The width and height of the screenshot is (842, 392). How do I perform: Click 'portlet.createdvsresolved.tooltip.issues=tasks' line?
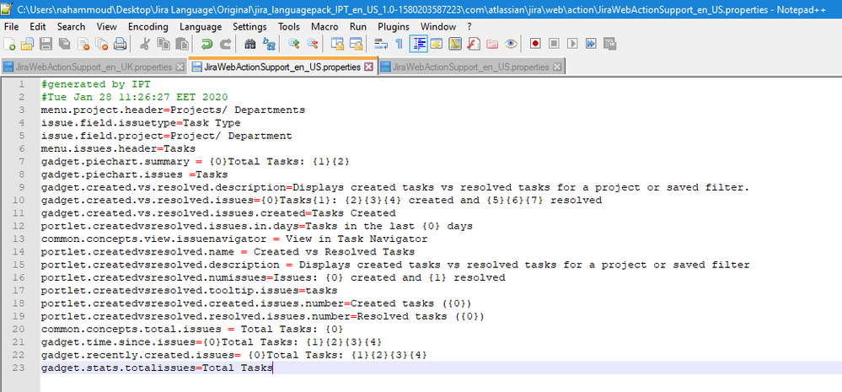[189, 291]
